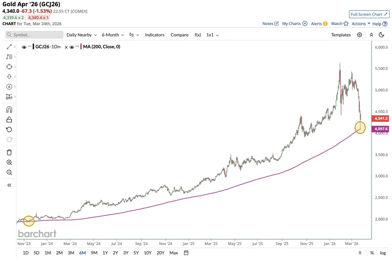
Task: Open the Daily Nearby dropdown
Action: point(82,35)
